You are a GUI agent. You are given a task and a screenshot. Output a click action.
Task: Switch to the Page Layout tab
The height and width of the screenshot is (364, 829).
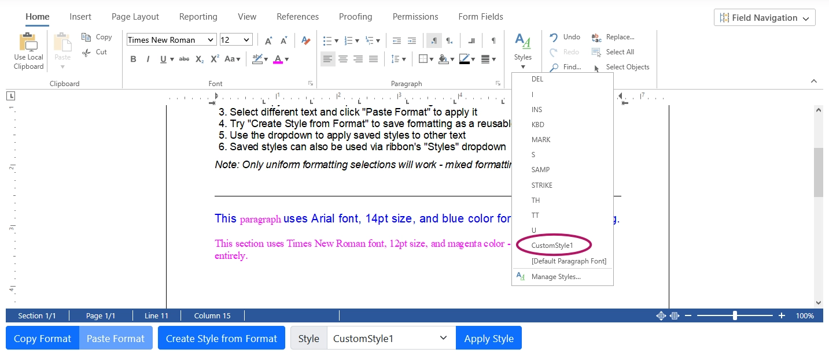click(x=135, y=17)
